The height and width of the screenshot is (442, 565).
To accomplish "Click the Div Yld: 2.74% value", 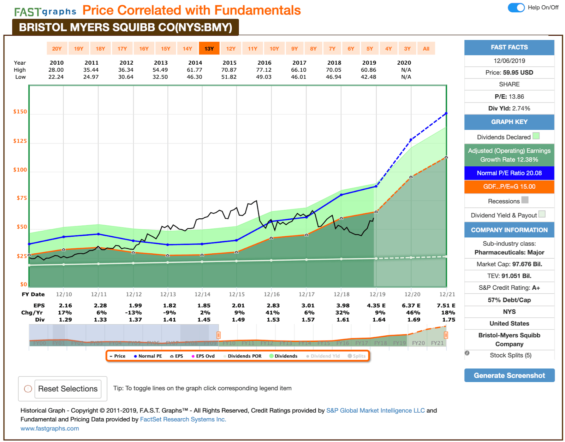I will click(509, 108).
